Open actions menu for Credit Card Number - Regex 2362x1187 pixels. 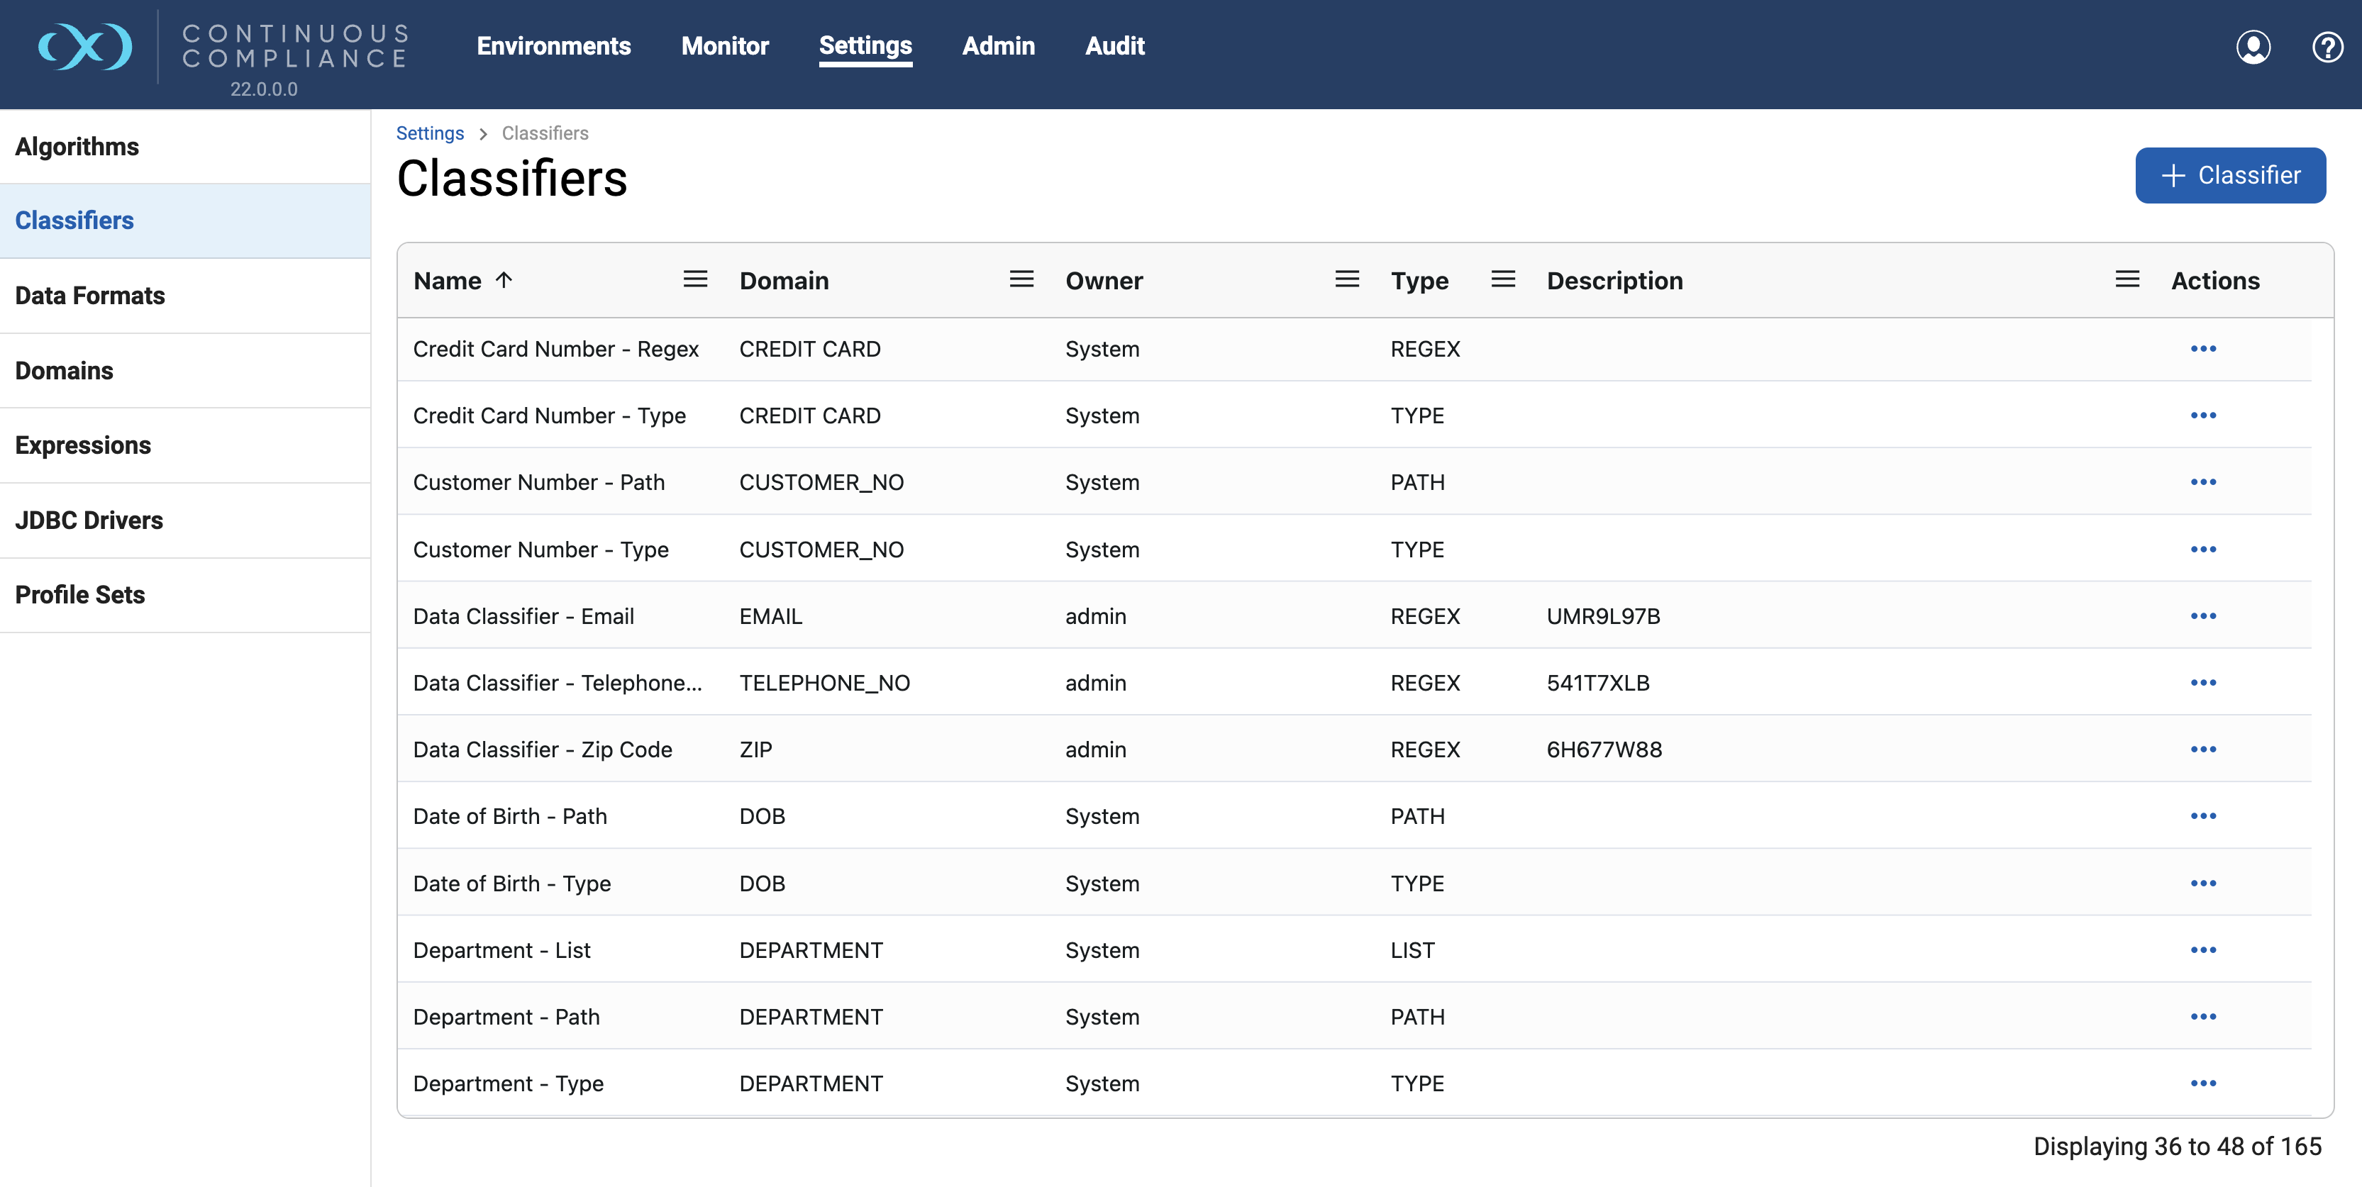coord(2205,348)
